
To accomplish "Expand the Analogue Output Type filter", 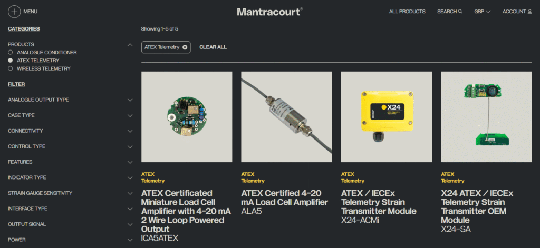I will [x=130, y=100].
